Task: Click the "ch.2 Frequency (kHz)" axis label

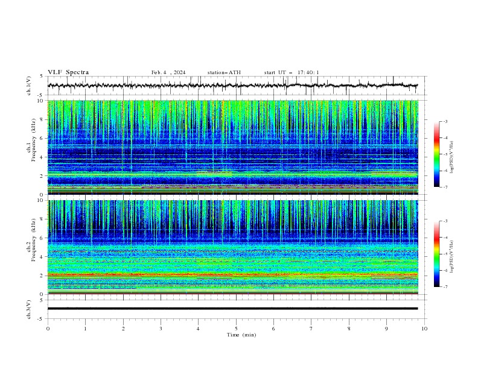Action: coord(31,241)
